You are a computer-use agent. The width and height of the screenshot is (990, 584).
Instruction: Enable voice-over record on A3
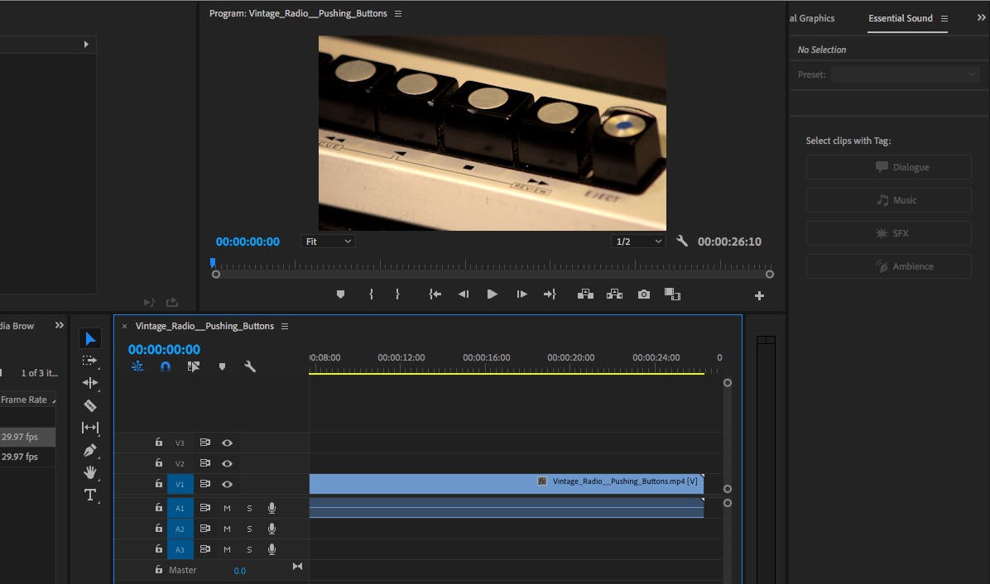tap(272, 549)
